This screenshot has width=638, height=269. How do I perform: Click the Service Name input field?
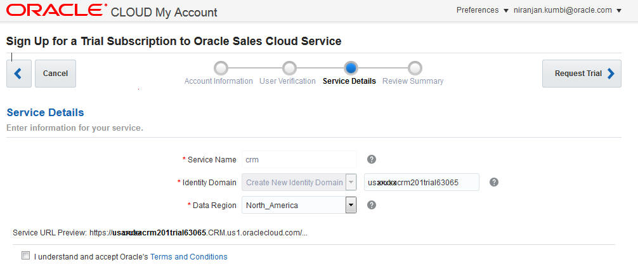[299, 159]
